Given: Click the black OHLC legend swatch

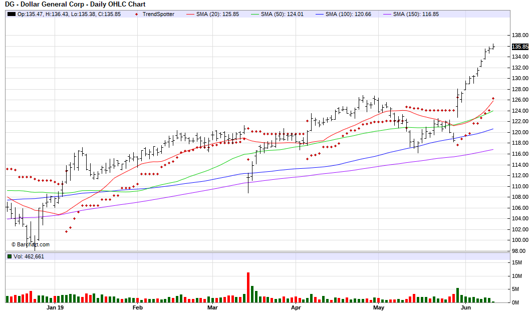Looking at the screenshot, I should click(x=12, y=14).
